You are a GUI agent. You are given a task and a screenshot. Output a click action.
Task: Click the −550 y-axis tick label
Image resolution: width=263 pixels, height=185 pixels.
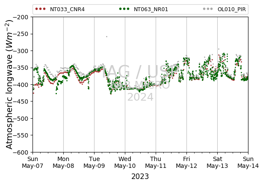point(21,135)
